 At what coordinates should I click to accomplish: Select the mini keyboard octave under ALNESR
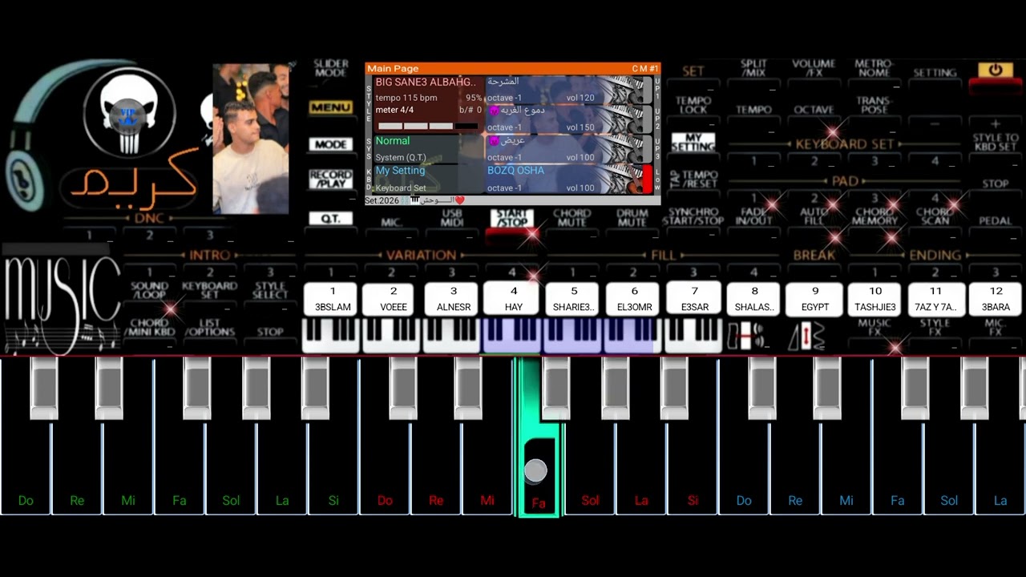click(452, 336)
